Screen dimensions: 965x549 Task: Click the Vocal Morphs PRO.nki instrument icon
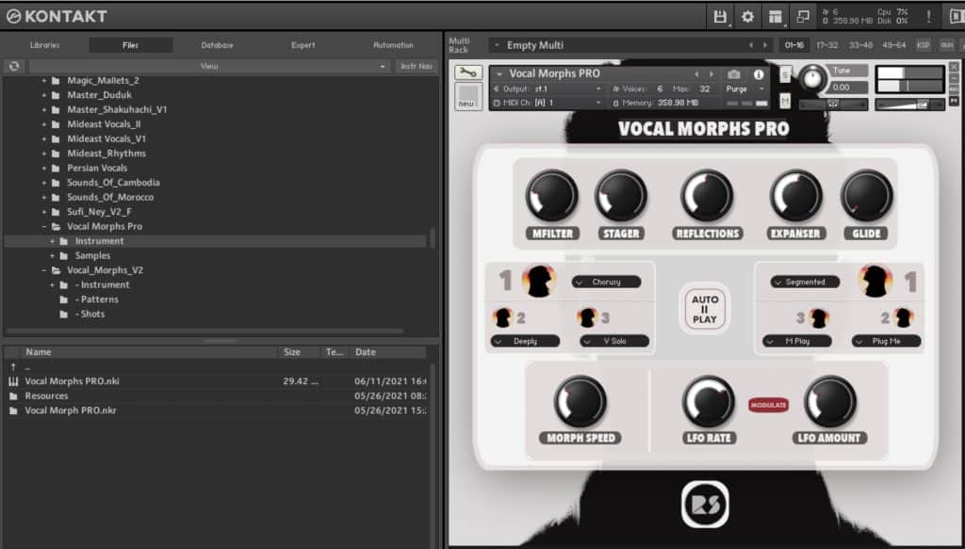pyautogui.click(x=13, y=381)
